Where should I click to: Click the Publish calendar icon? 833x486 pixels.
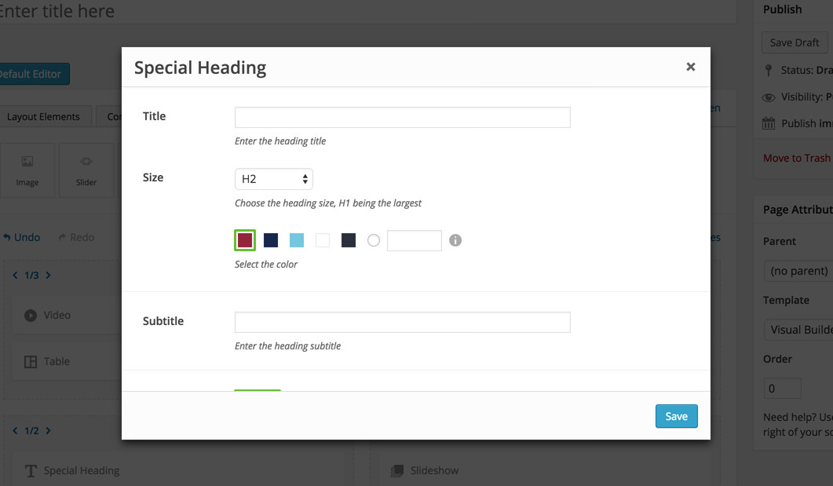tap(768, 124)
